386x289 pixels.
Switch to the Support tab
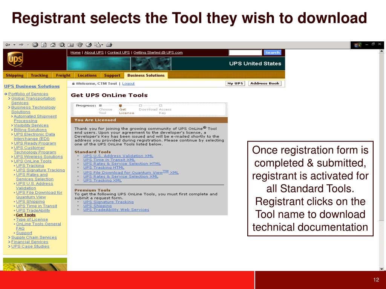pyautogui.click(x=112, y=75)
